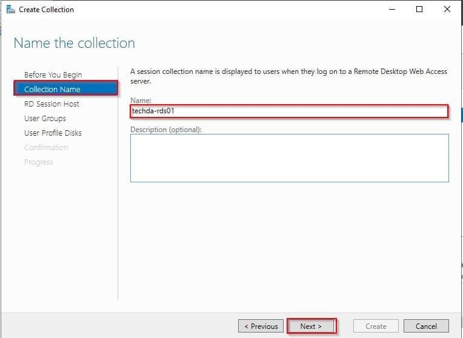Screen dimensions: 463x338
Task: Jump to the User Profile Disks step
Action: pyautogui.click(x=53, y=133)
